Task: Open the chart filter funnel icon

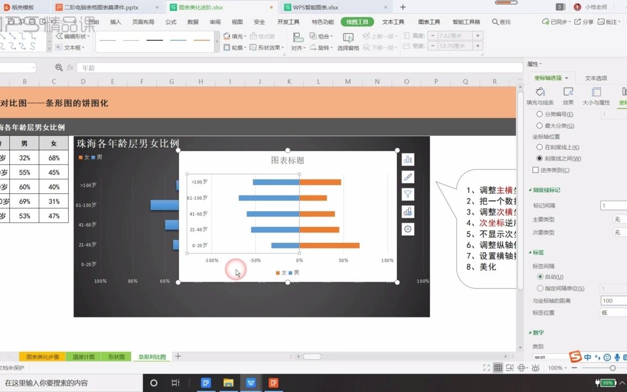Action: coord(409,194)
